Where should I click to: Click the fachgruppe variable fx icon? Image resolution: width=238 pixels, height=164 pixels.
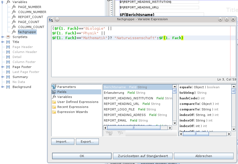(x=14, y=32)
